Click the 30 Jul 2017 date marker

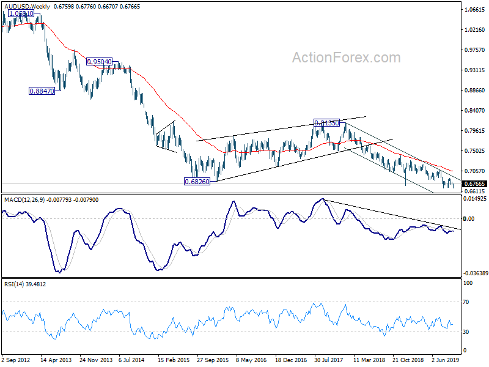328,360
